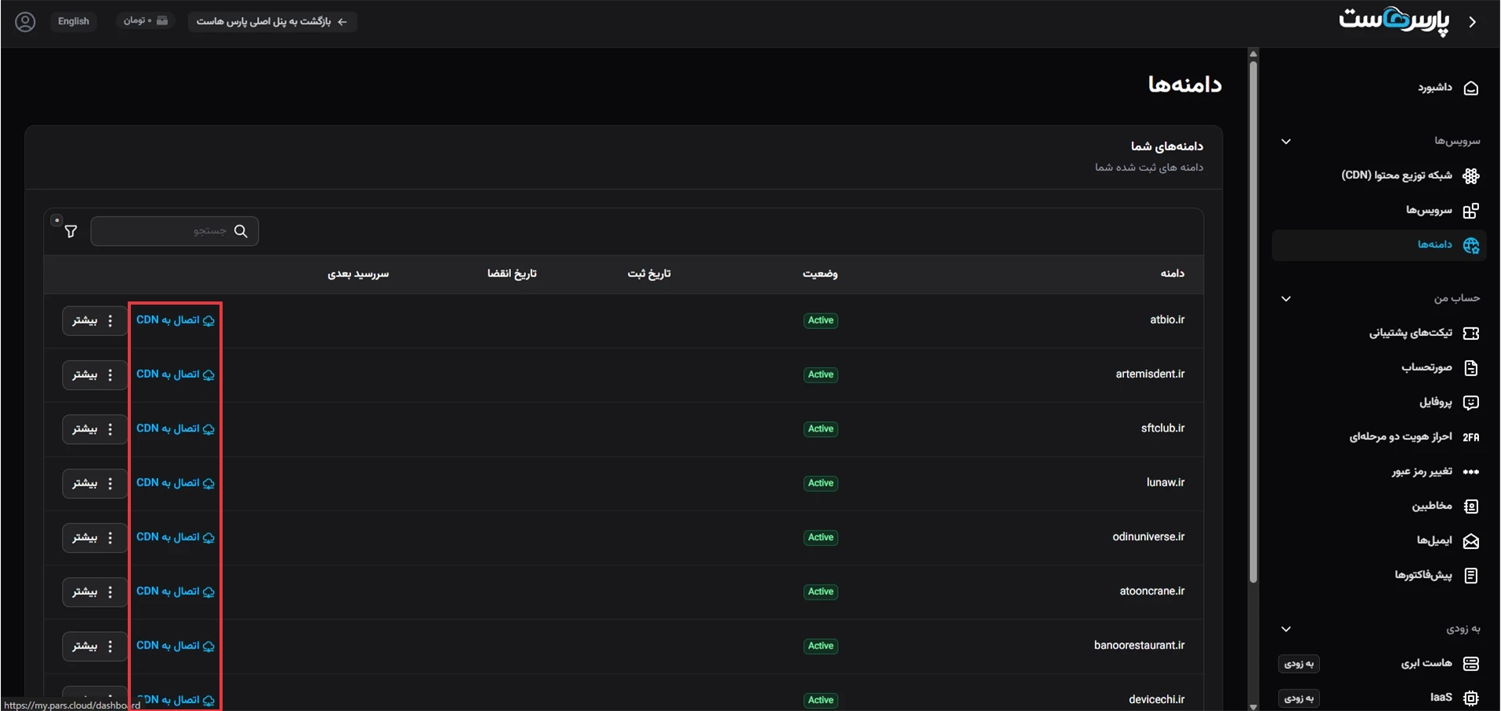Connect atbio.ir to CDN
Screen dimensions: 1501x711
point(176,320)
